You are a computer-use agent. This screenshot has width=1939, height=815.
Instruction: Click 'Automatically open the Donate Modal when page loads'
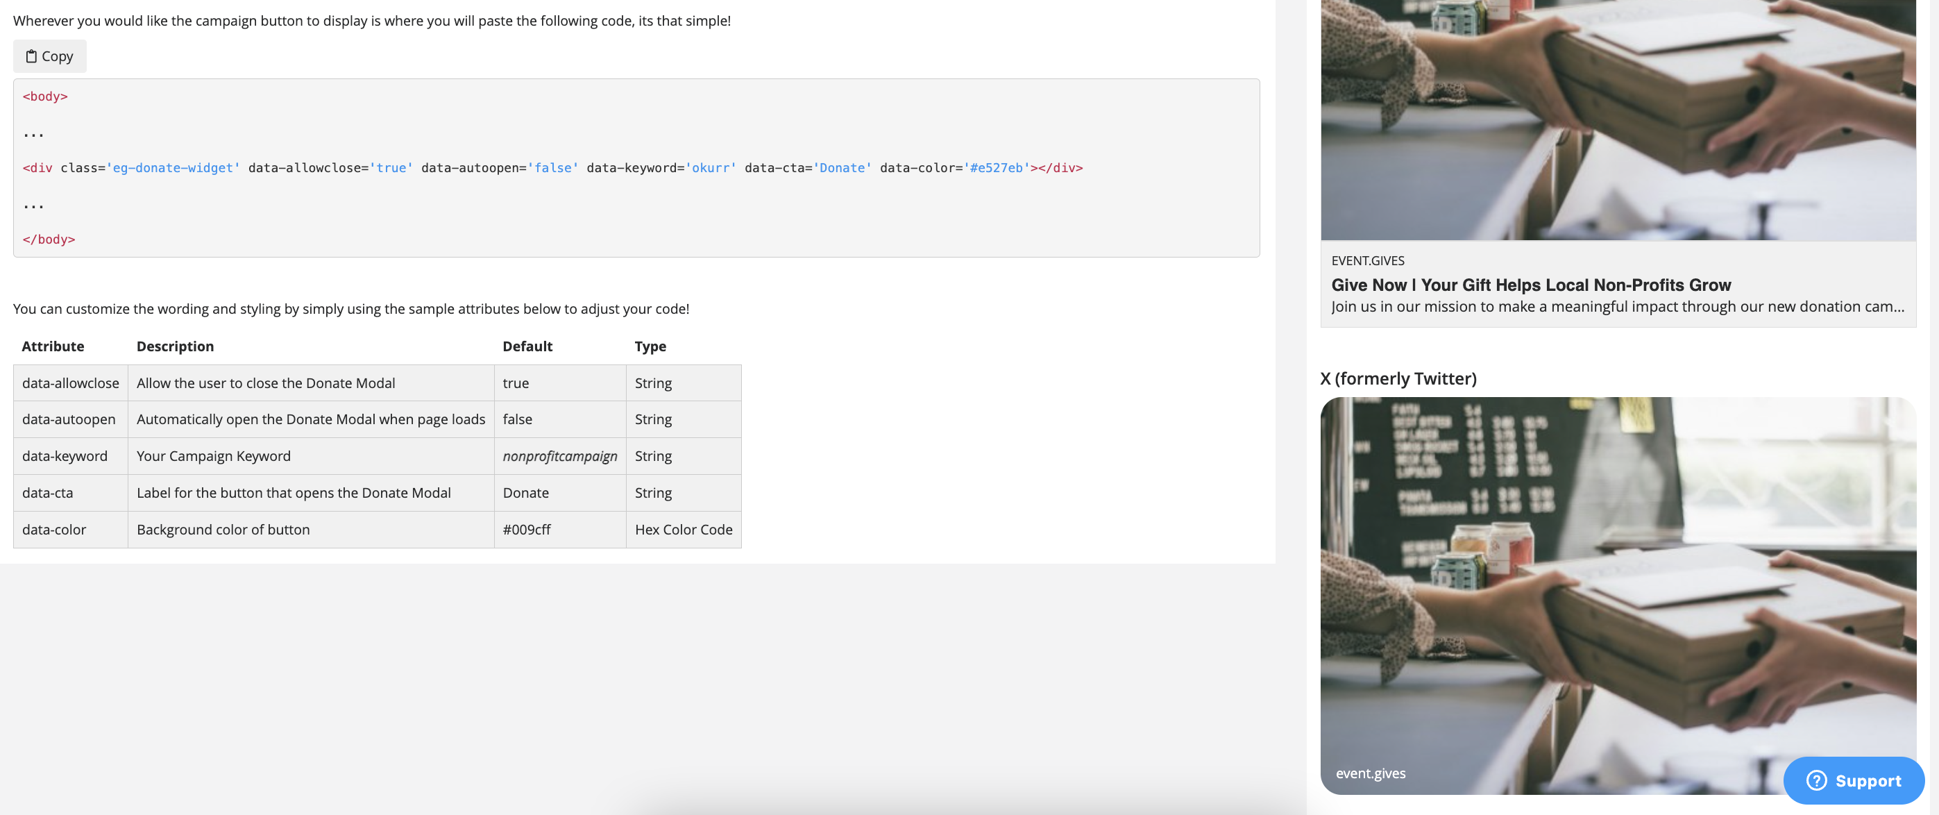pyautogui.click(x=311, y=419)
